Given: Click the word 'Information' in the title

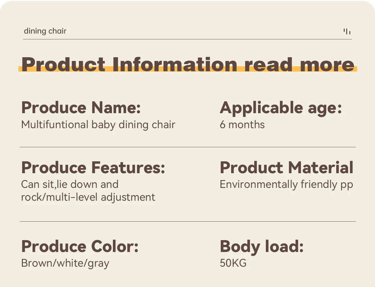Looking at the screenshot, I should click(x=175, y=64).
